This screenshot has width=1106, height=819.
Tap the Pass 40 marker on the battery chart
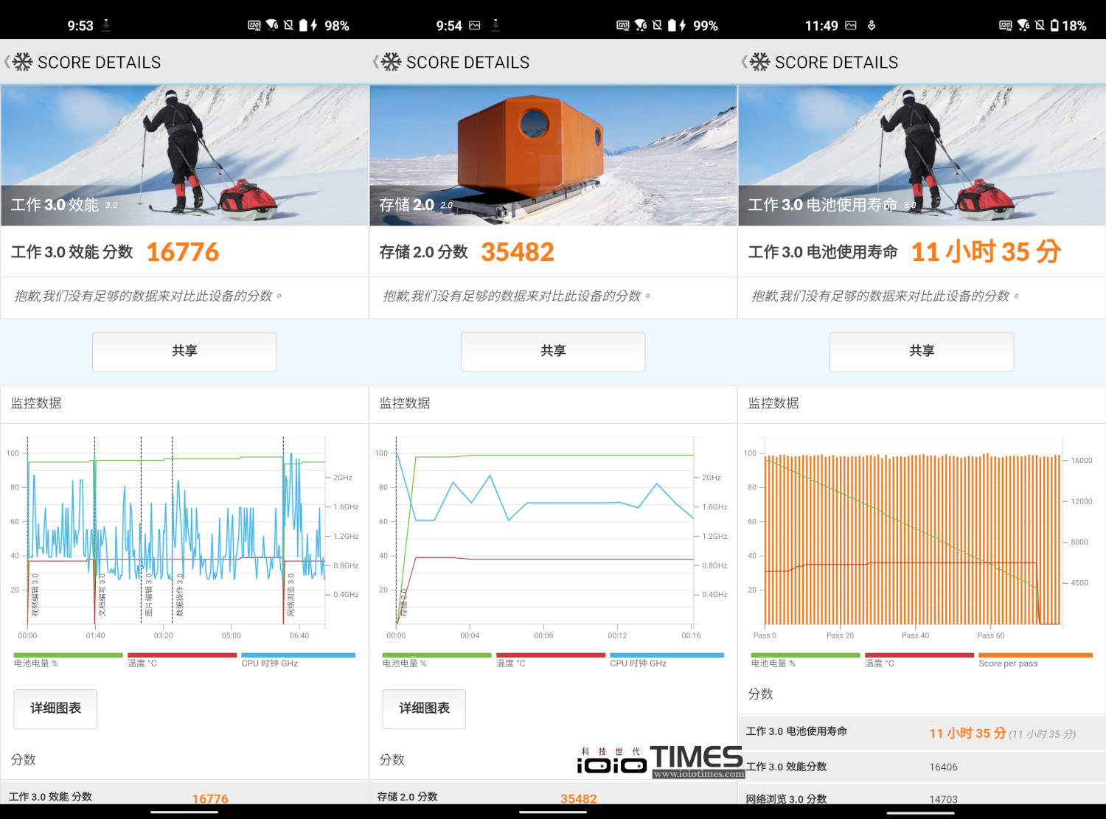pos(915,635)
